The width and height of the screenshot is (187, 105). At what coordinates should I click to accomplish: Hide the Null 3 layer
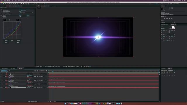pyautogui.click(x=1, y=74)
